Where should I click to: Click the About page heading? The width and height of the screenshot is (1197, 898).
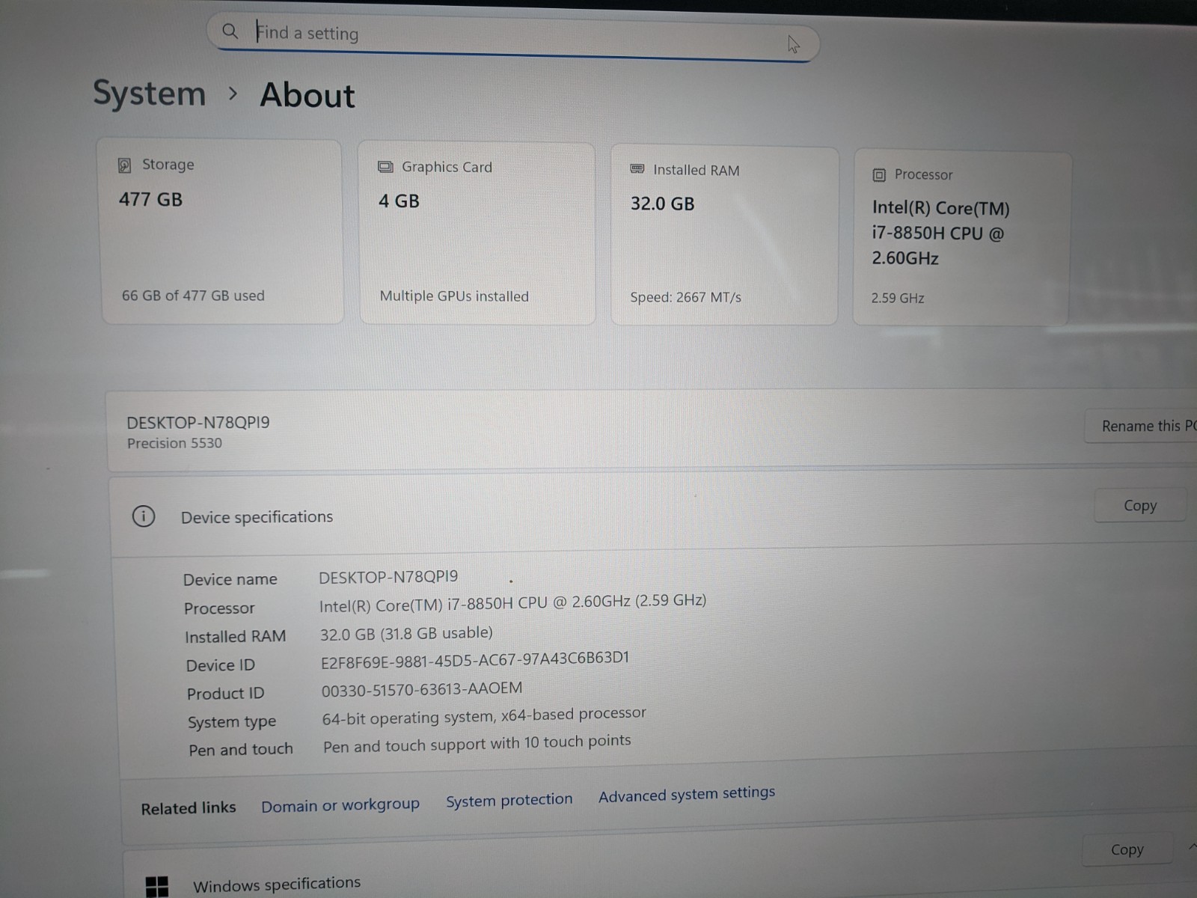[x=307, y=96]
